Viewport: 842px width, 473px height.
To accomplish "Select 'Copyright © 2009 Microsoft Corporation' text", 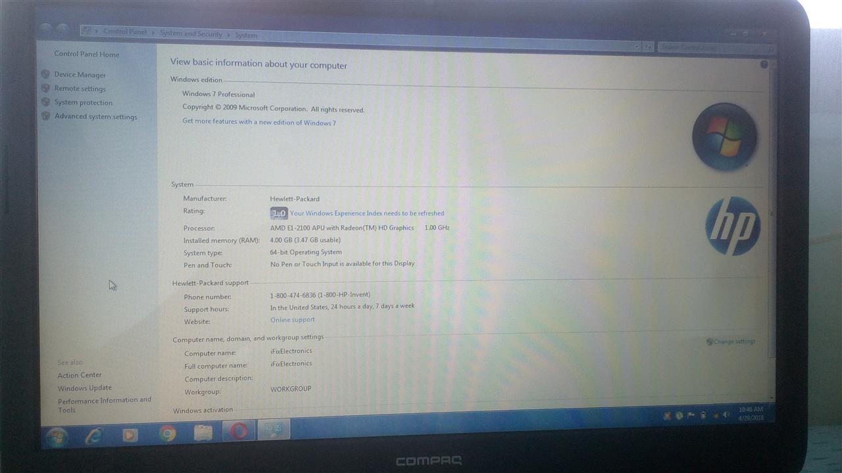I will tap(245, 108).
